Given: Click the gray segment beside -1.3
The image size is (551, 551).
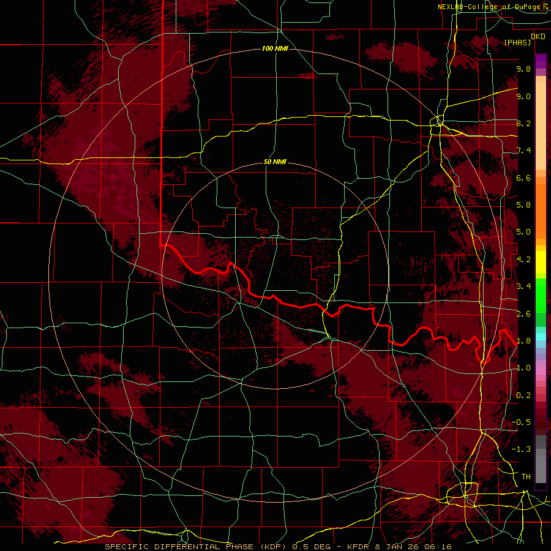Looking at the screenshot, I should [x=541, y=452].
